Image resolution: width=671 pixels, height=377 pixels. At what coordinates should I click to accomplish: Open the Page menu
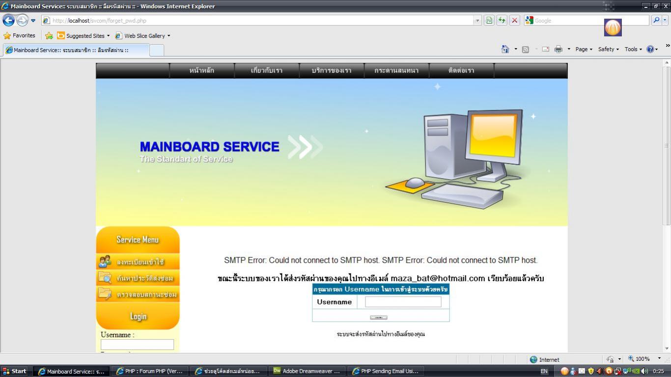[584, 49]
